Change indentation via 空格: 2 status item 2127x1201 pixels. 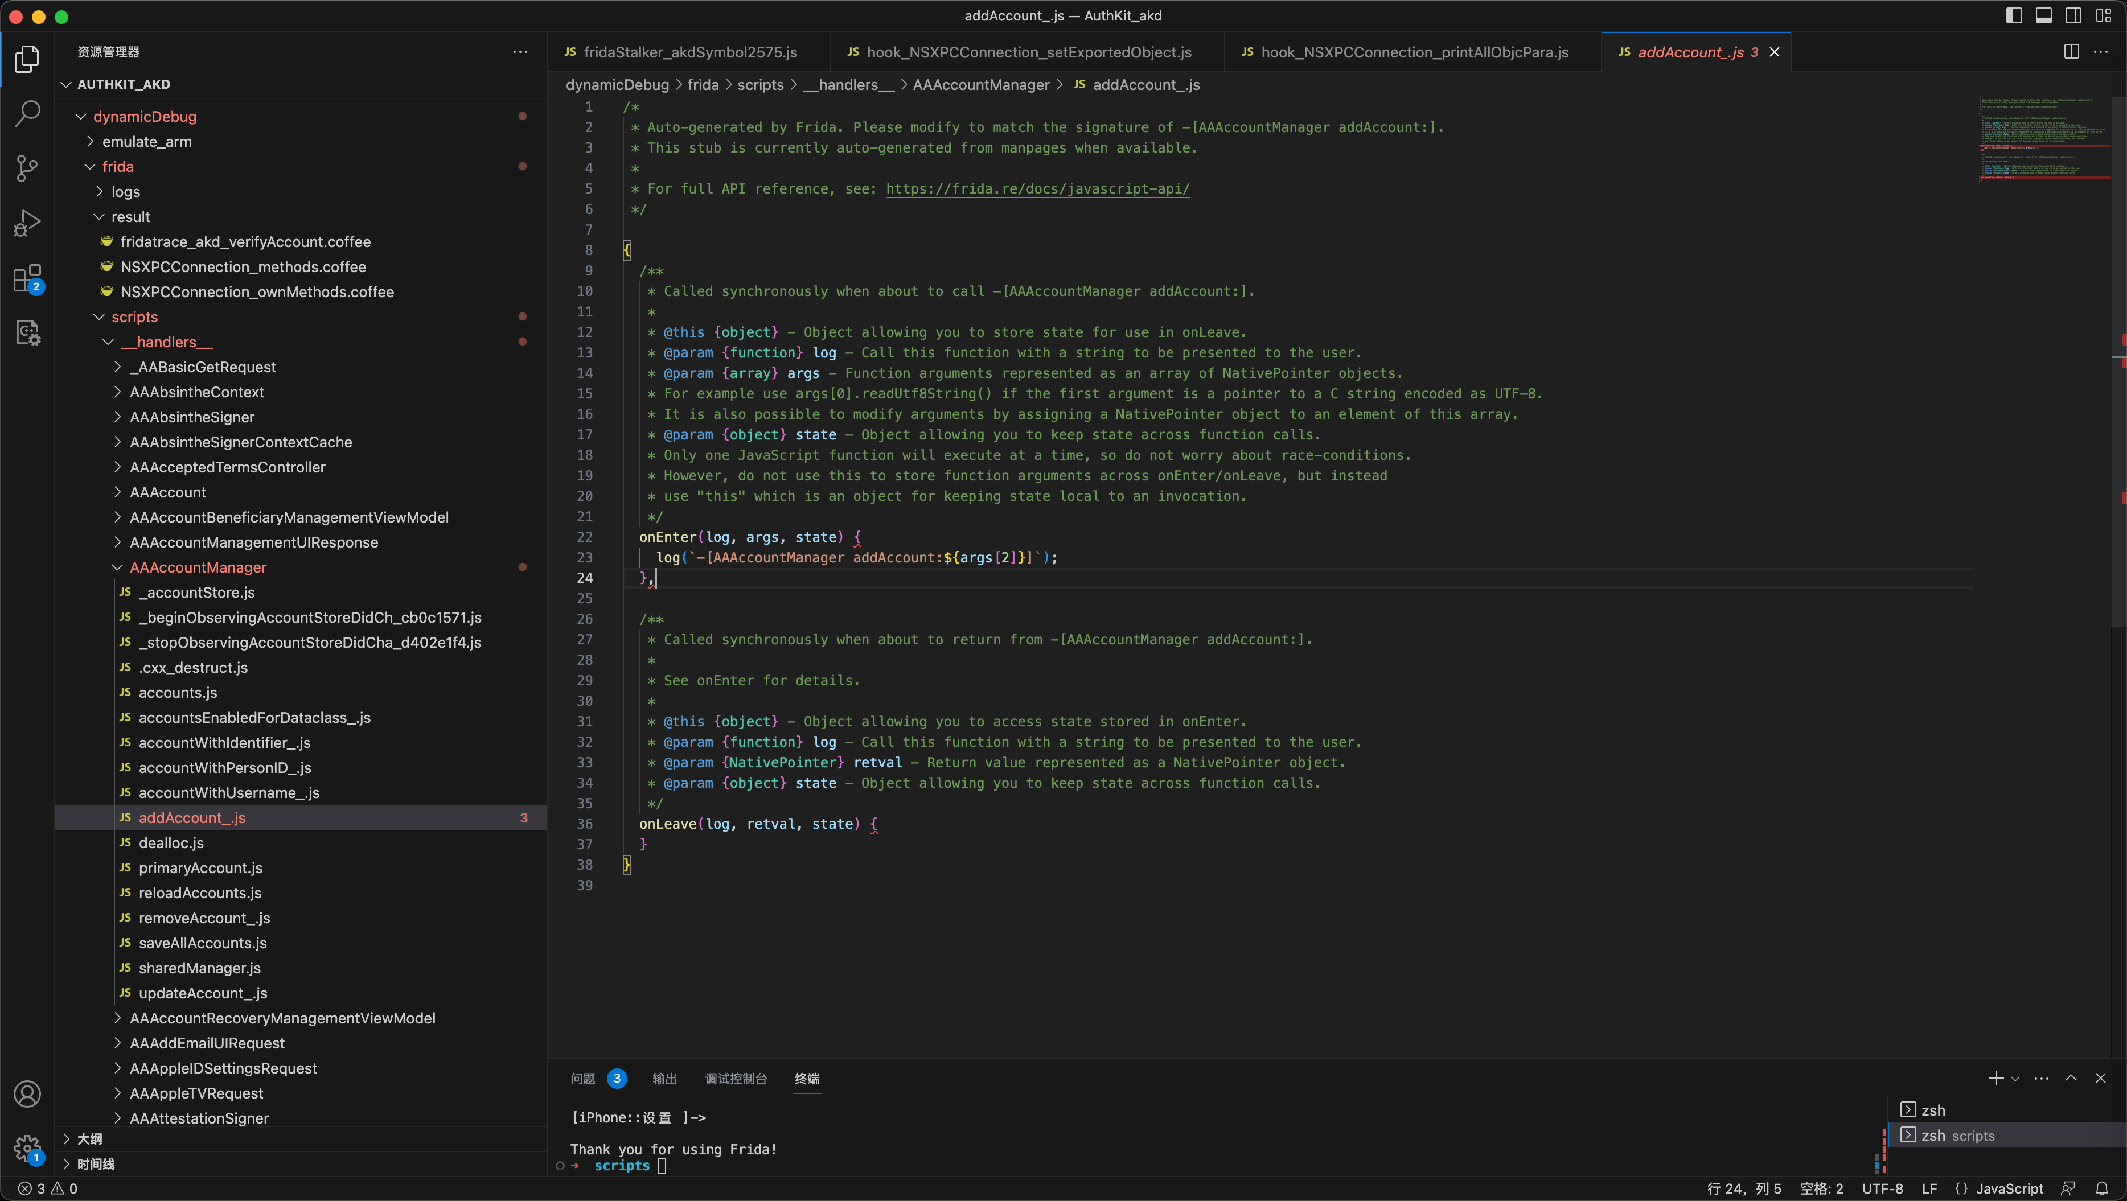[x=1821, y=1188]
